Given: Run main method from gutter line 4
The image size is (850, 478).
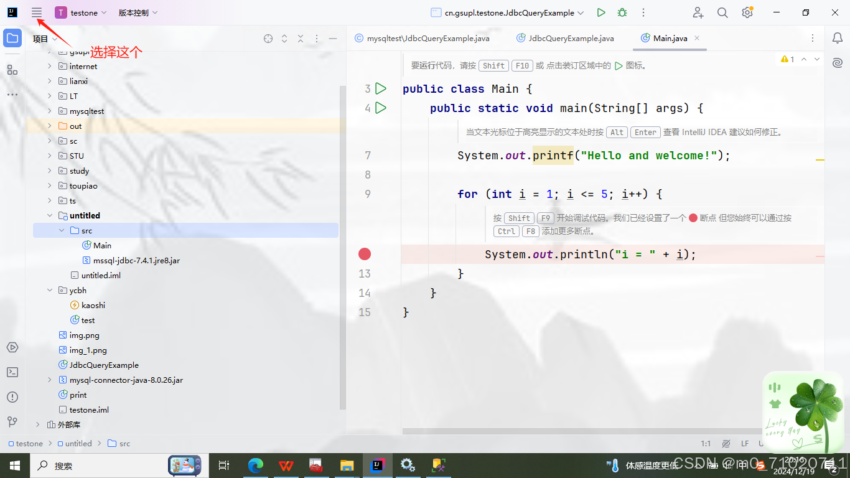Looking at the screenshot, I should coord(381,108).
